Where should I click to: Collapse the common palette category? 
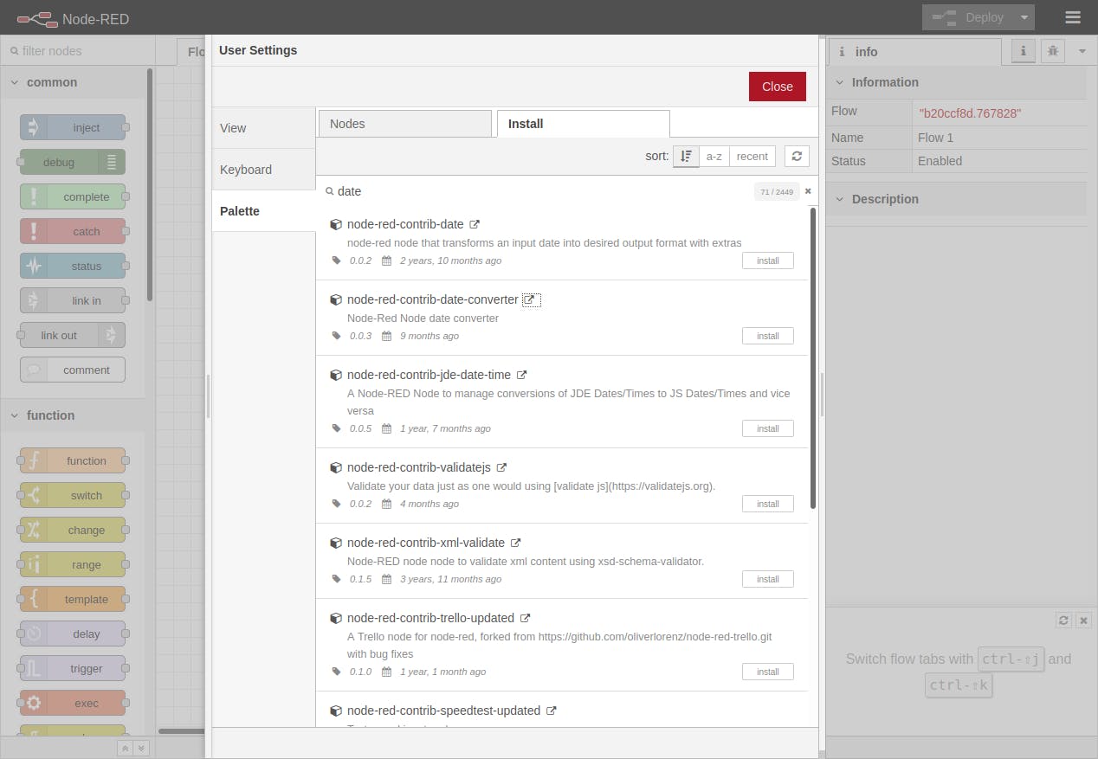tap(74, 82)
